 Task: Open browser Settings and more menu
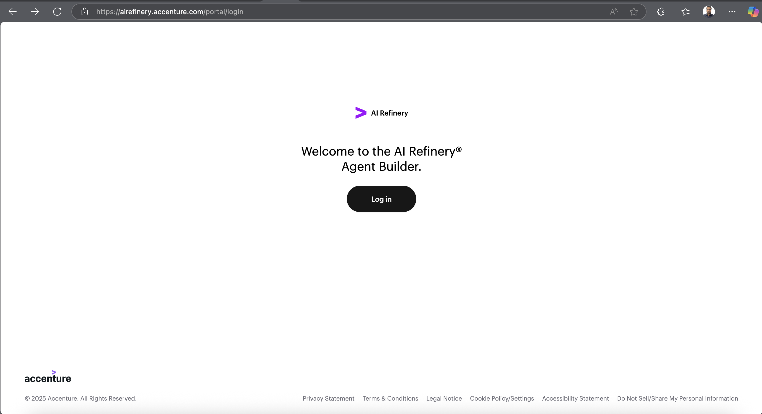click(x=732, y=12)
